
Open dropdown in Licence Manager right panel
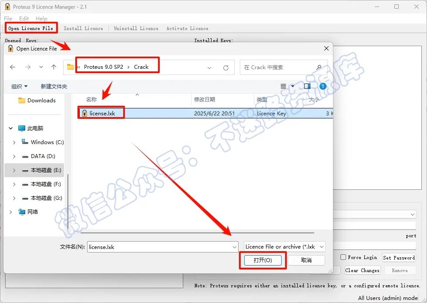(413, 215)
